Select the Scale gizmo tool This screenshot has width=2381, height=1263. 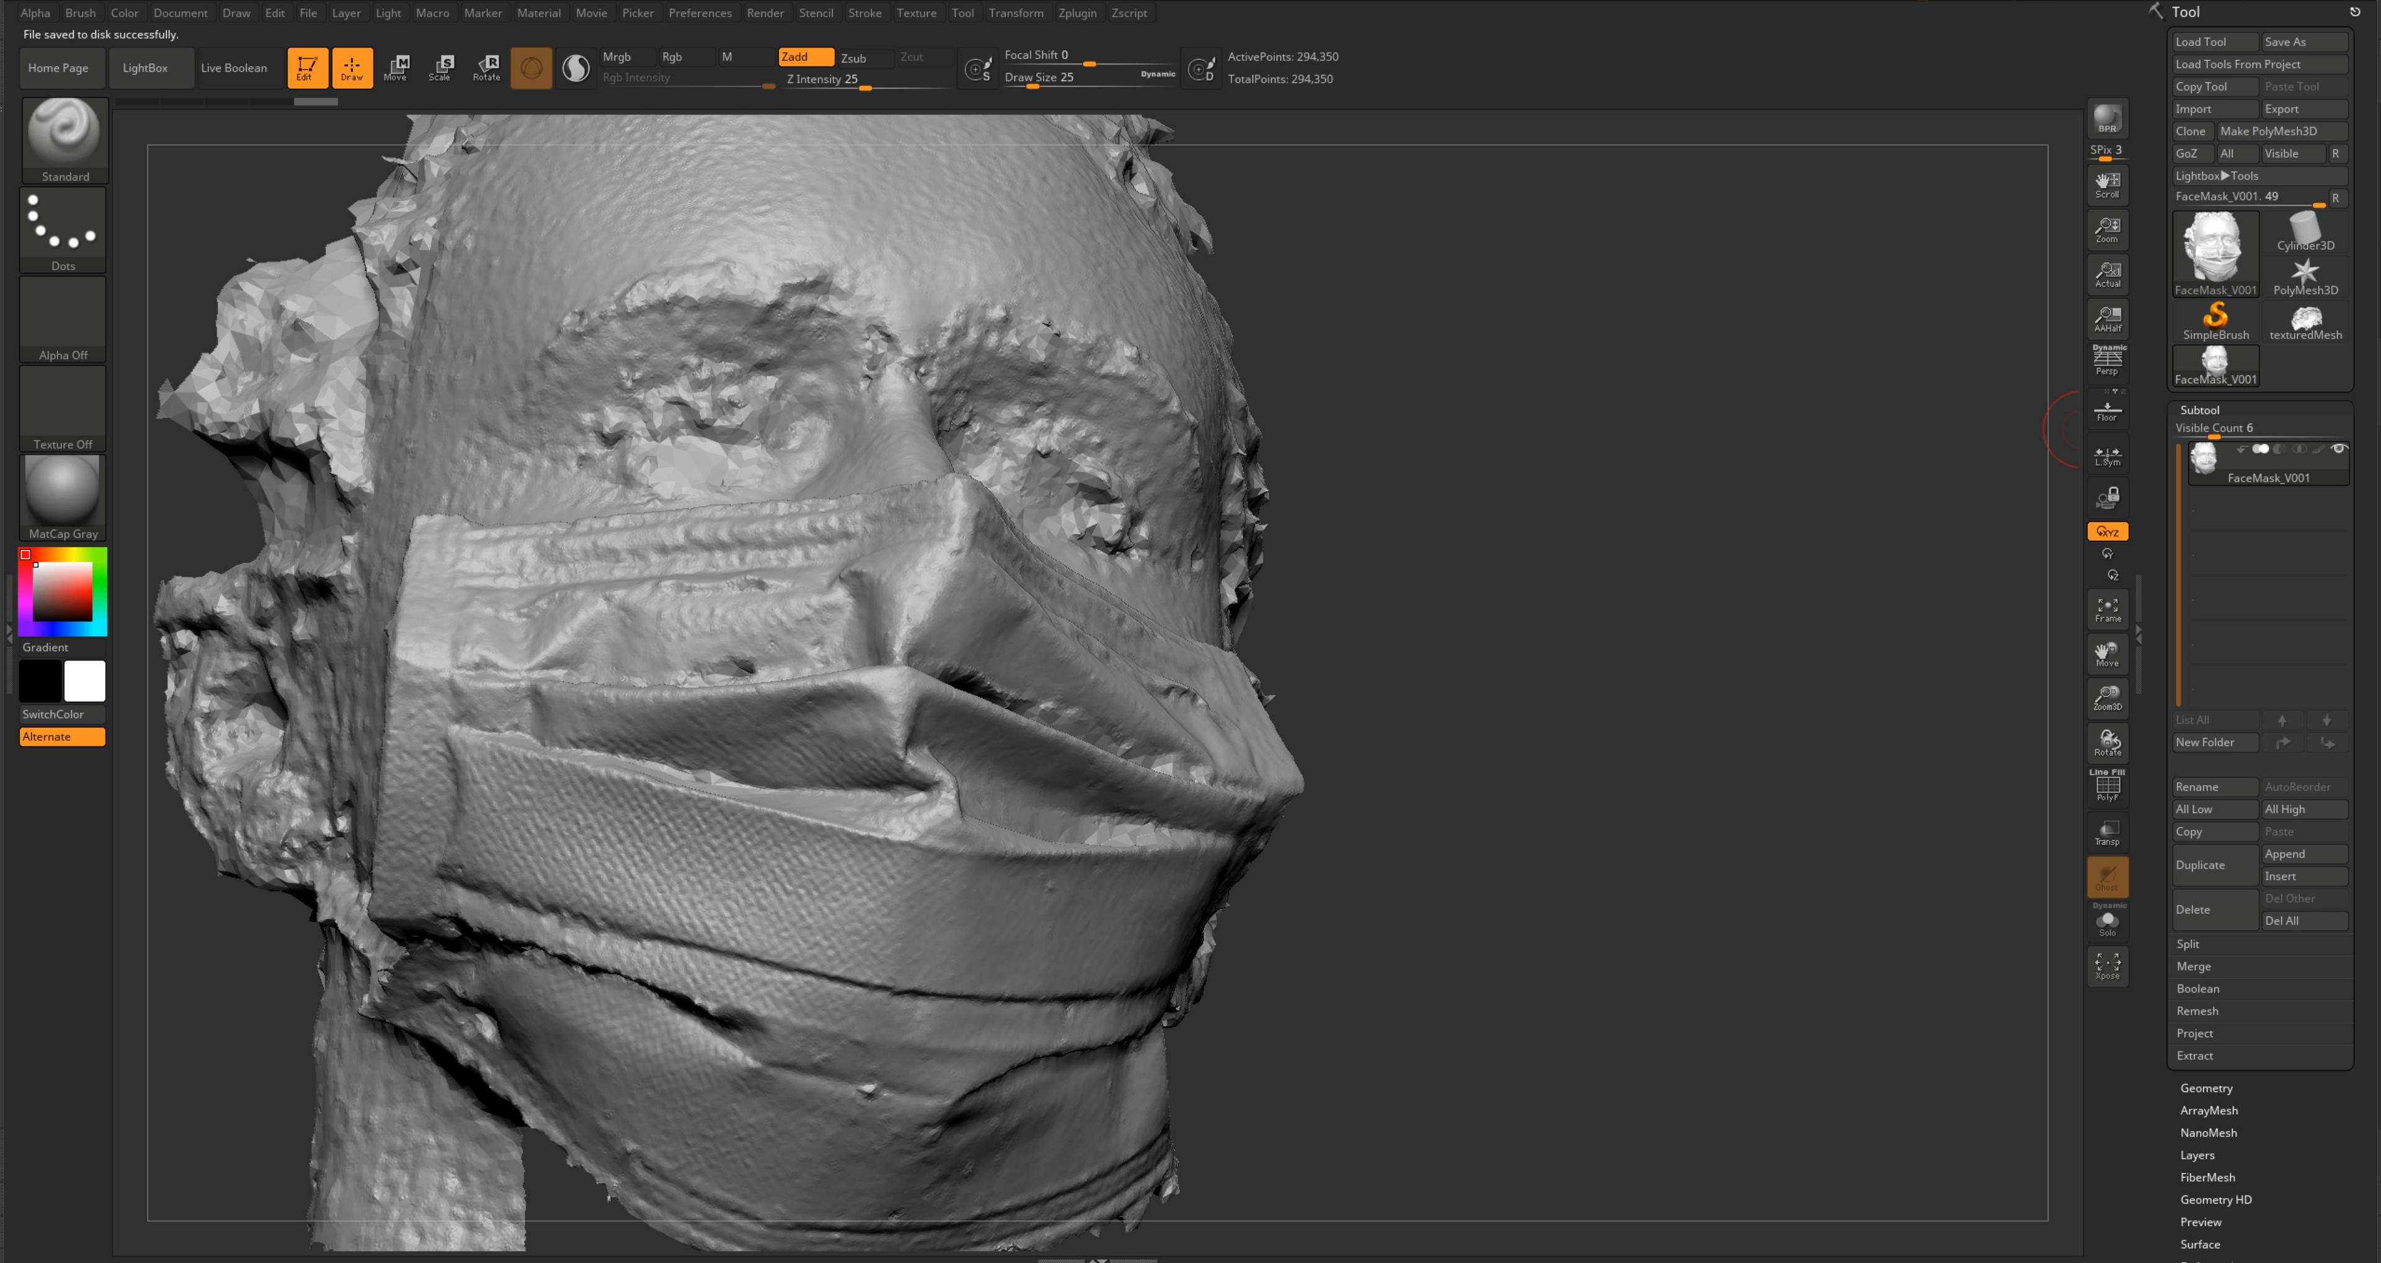pos(441,68)
